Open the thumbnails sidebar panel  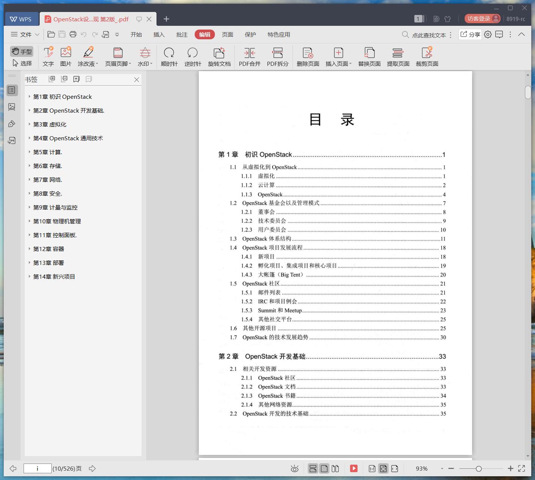[x=12, y=107]
